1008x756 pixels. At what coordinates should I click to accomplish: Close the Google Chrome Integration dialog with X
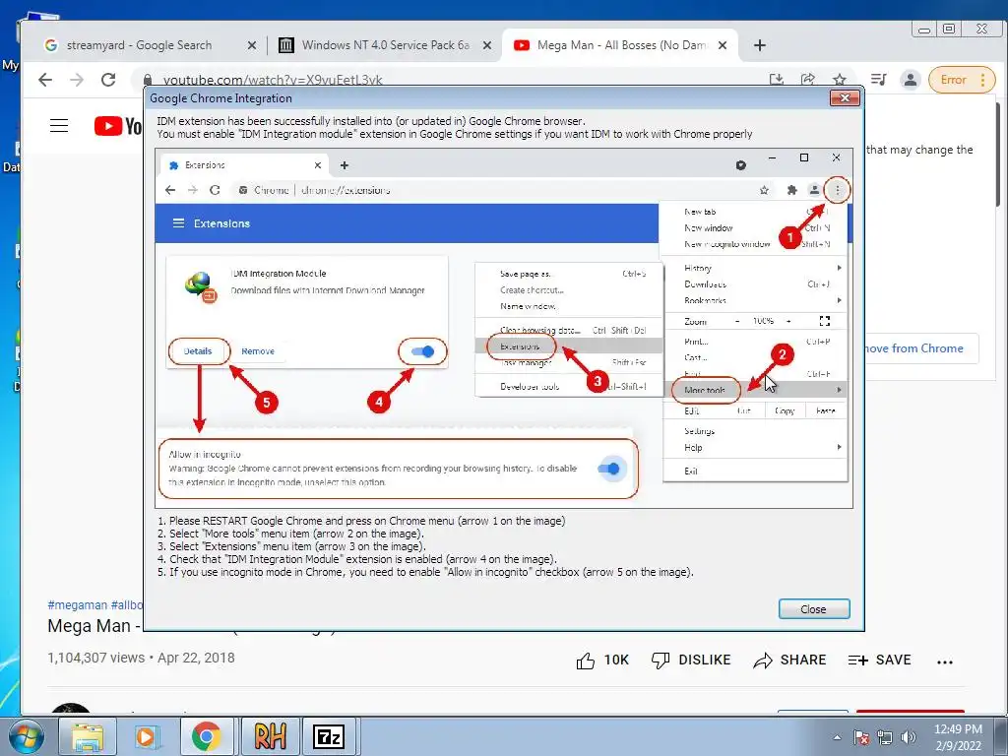coord(845,97)
